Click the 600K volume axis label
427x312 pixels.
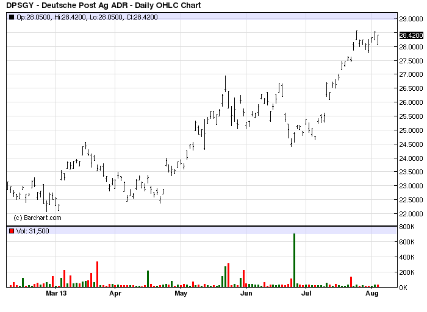tap(407, 242)
